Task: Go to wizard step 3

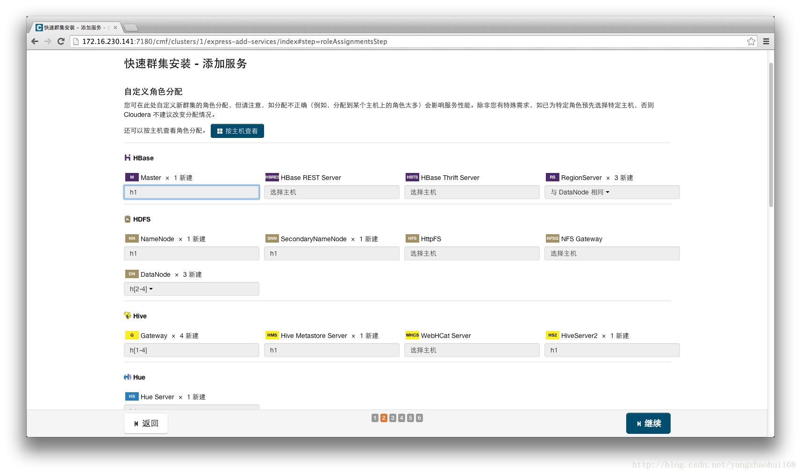Action: click(x=393, y=418)
